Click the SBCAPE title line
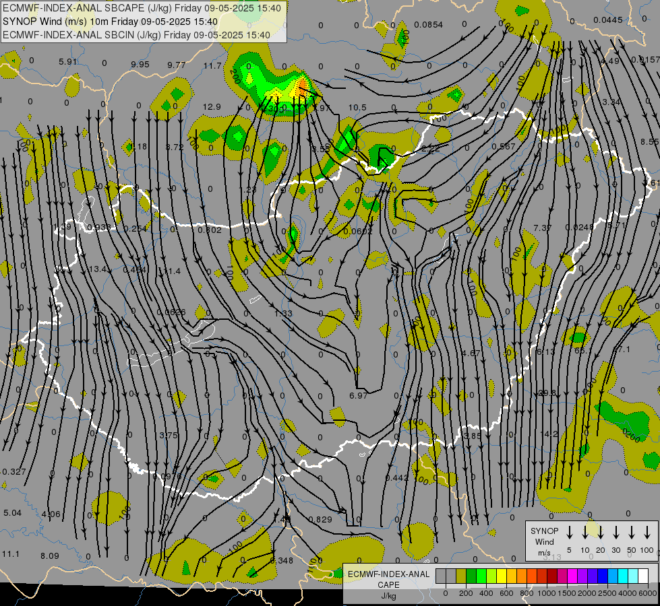 142,8
